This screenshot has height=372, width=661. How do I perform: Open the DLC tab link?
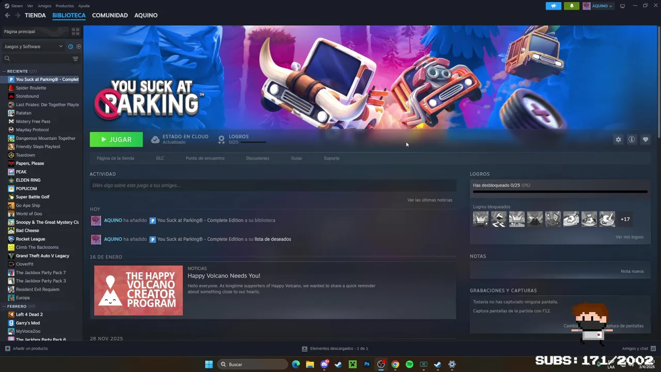pos(160,158)
